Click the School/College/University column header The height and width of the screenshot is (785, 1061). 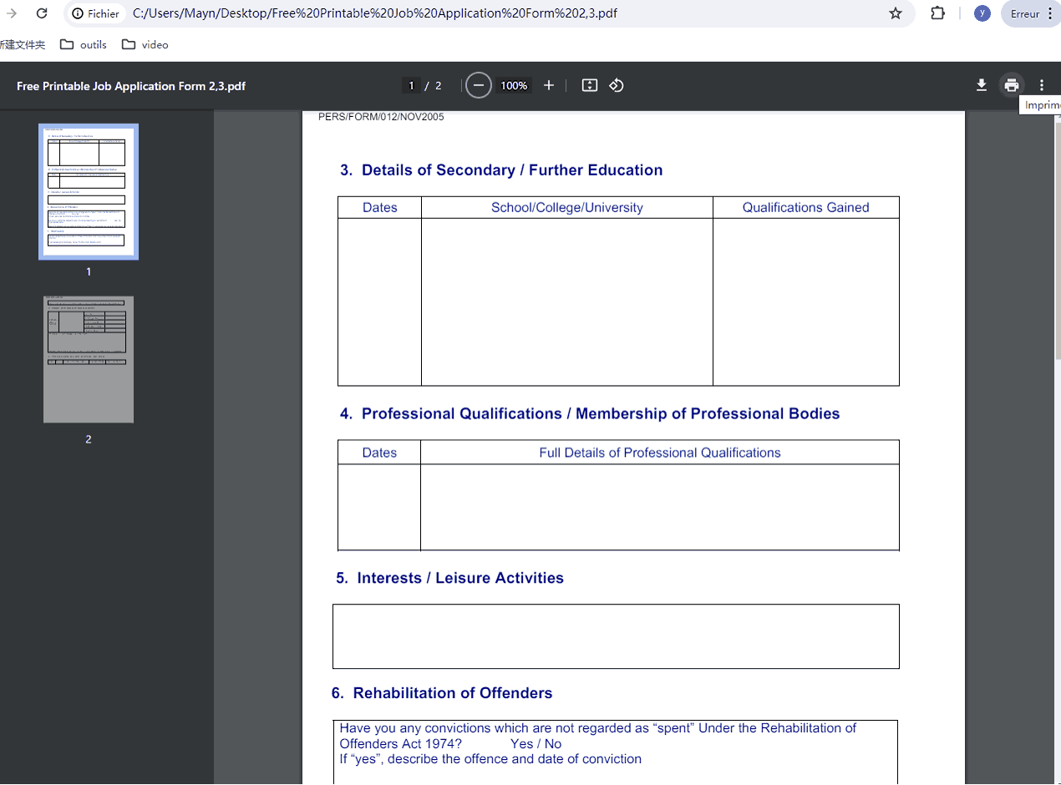click(567, 208)
